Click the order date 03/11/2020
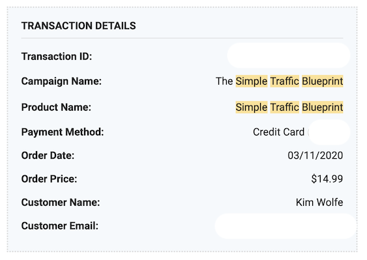Screen dimensions: 367x260 (316, 155)
